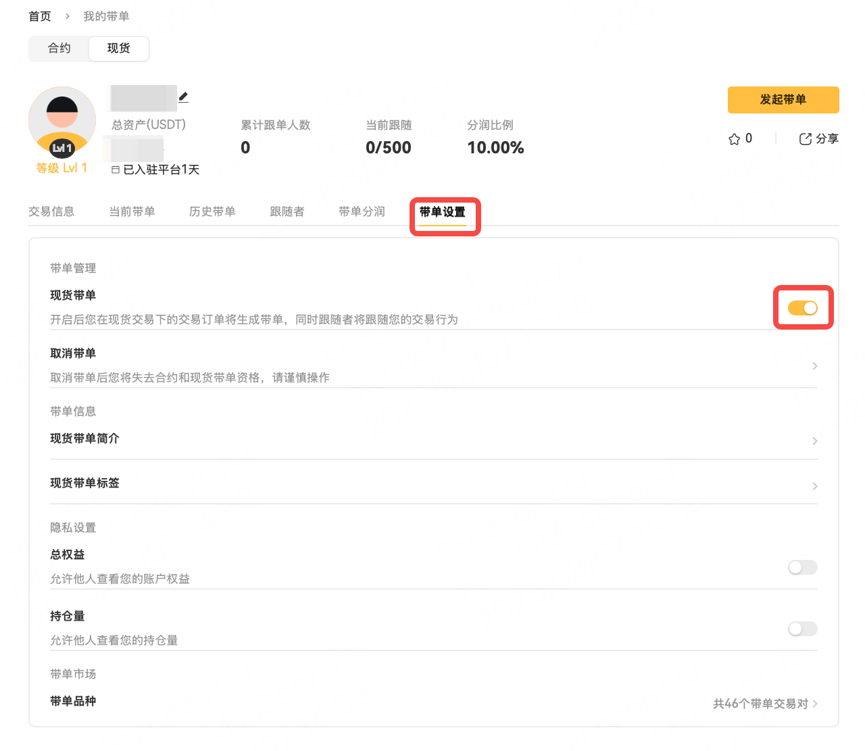This screenshot has height=751, width=865.
Task: Switch to the 合约 tab
Action: pos(59,49)
